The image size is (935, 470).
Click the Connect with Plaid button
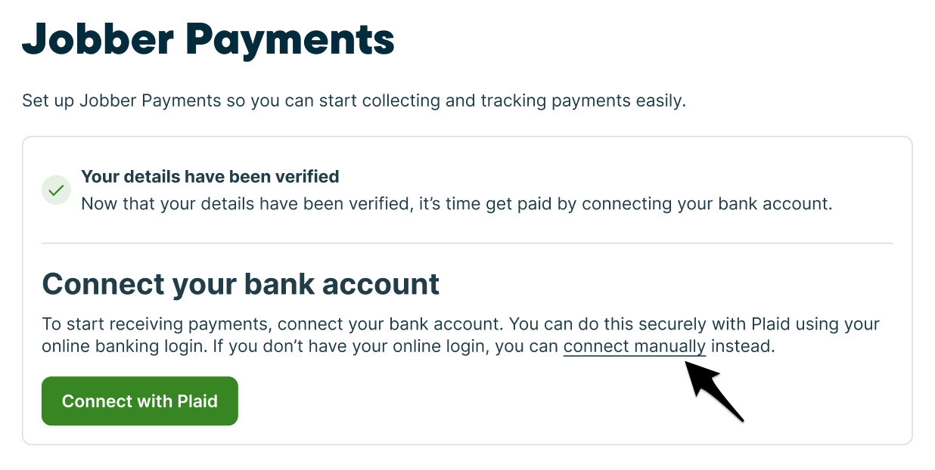140,401
